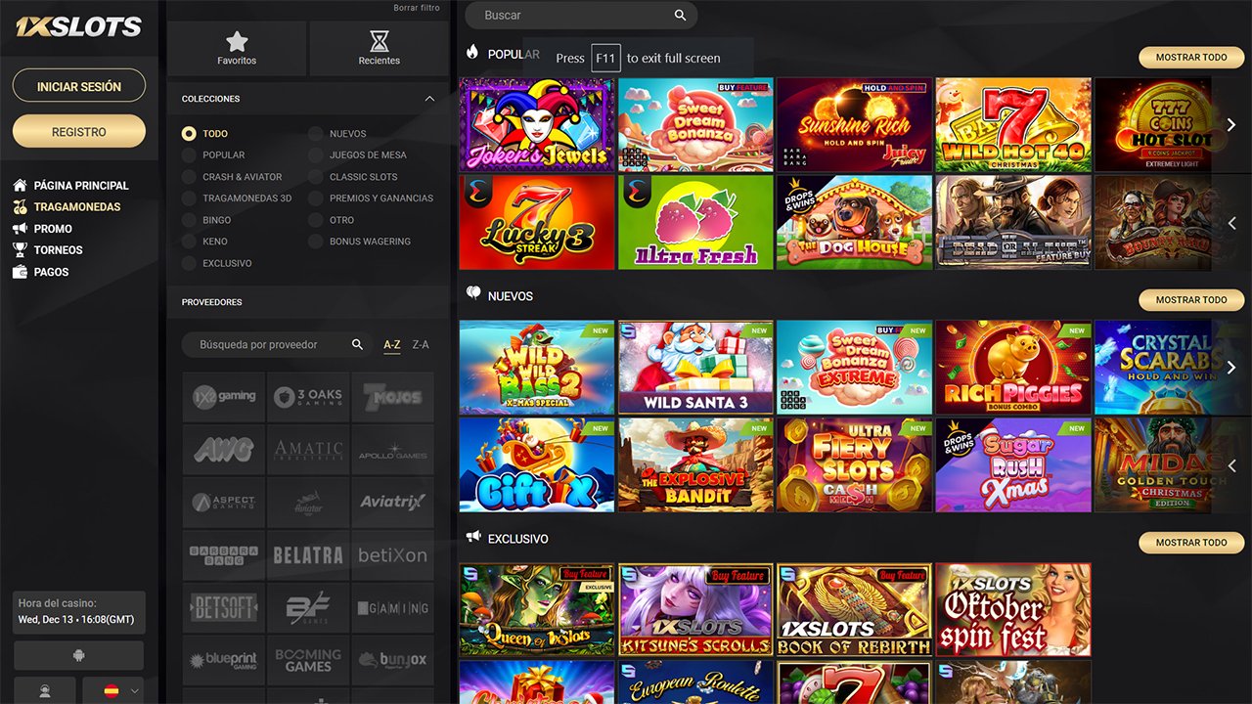Open The Dog House game thumbnail
Viewport: 1252px width, 704px height.
[854, 222]
